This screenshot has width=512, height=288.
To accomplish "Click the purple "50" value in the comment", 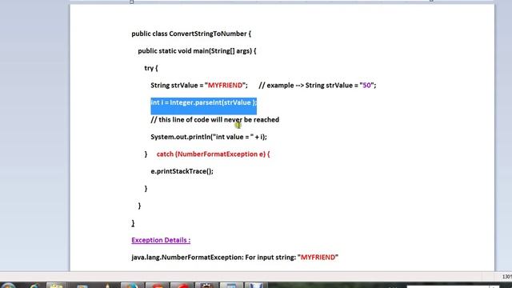I will (x=366, y=86).
